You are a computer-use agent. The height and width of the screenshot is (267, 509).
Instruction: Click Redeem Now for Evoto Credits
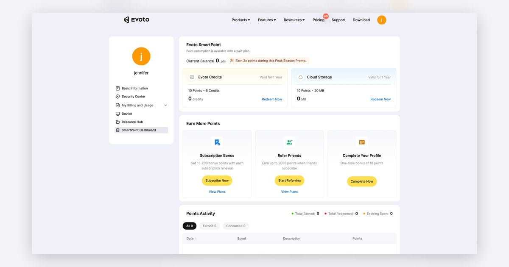coord(272,99)
